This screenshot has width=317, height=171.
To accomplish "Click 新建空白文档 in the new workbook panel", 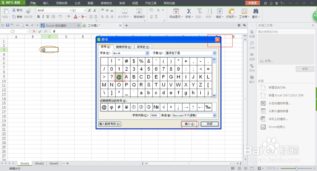I will click(x=277, y=87).
